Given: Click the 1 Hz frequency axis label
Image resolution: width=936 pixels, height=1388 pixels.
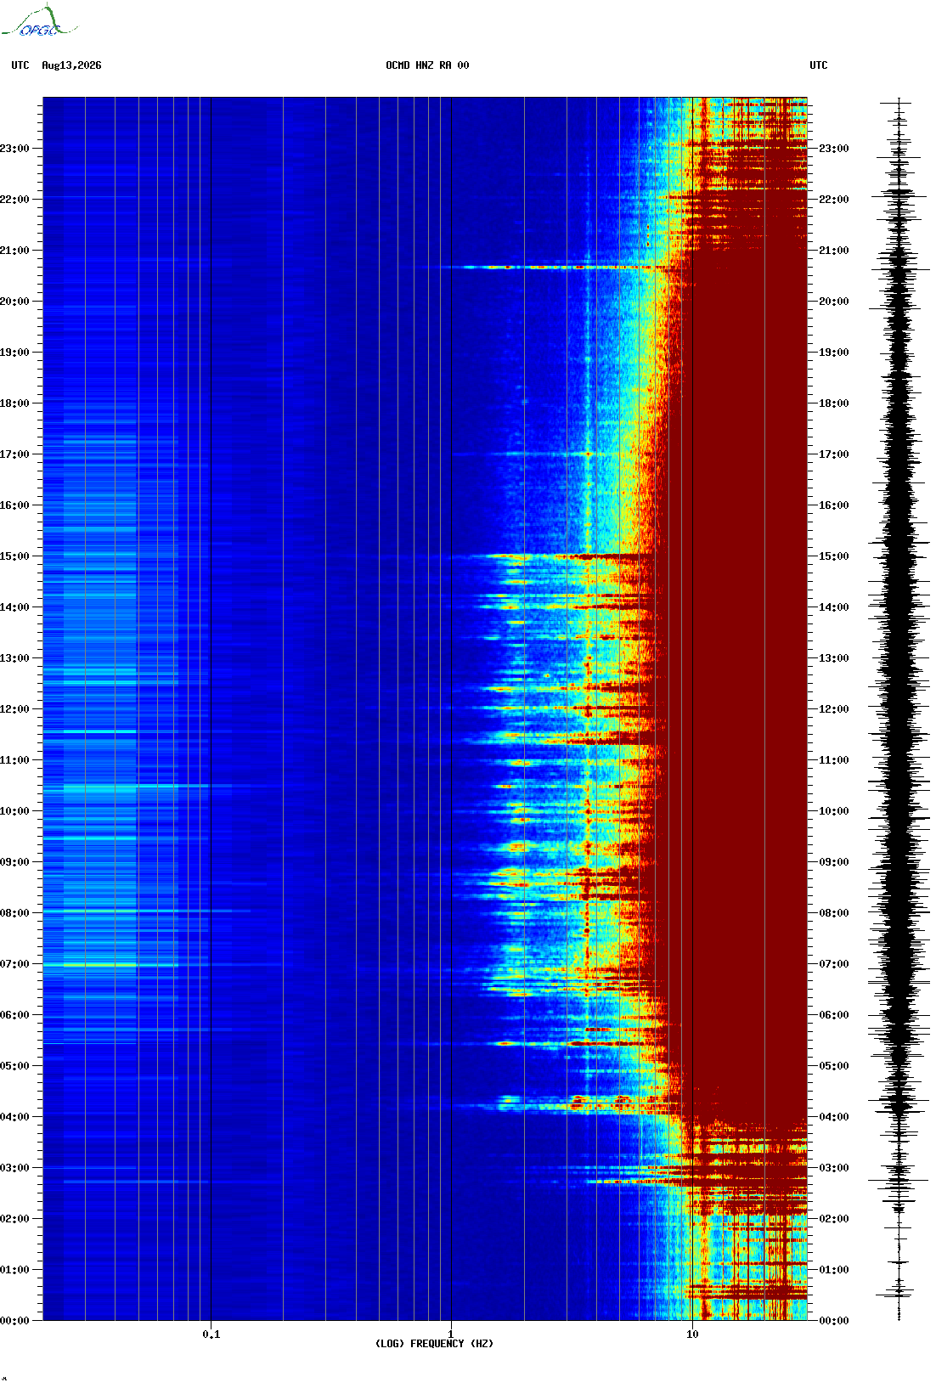Looking at the screenshot, I should click(451, 1334).
